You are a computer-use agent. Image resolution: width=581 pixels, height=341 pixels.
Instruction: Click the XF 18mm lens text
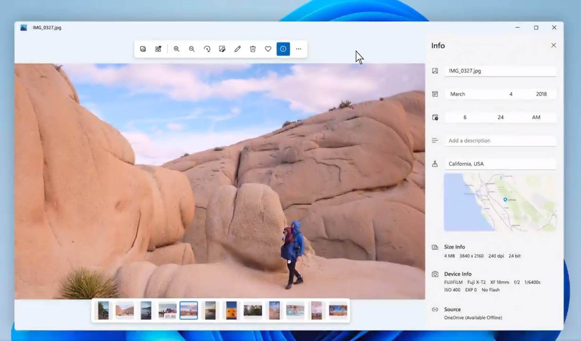coord(500,282)
